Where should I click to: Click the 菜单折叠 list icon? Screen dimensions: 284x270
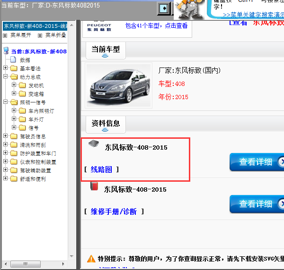coord(40,35)
